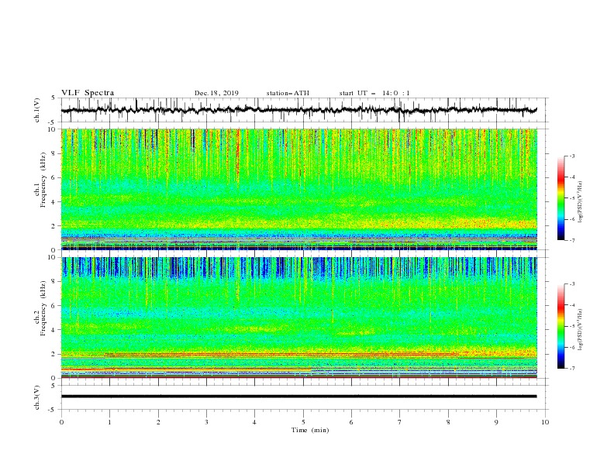Click time axis tick label "1"
The width and height of the screenshot is (614, 474).
(x=109, y=422)
